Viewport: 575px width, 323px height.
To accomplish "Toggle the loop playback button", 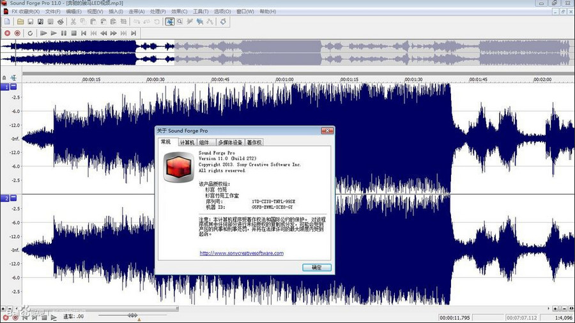I will [x=29, y=33].
